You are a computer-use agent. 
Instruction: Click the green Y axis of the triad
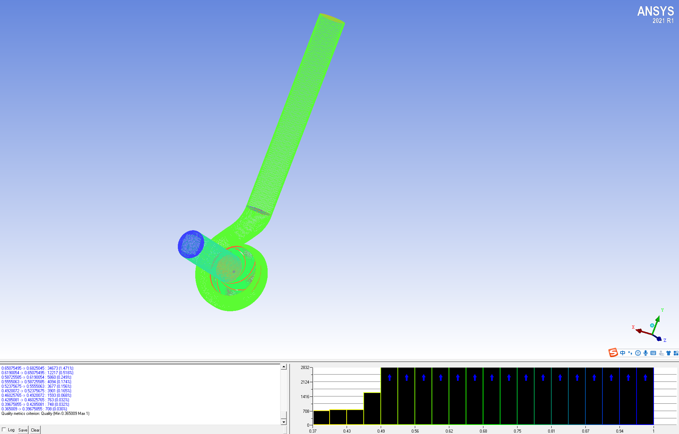[656, 323]
